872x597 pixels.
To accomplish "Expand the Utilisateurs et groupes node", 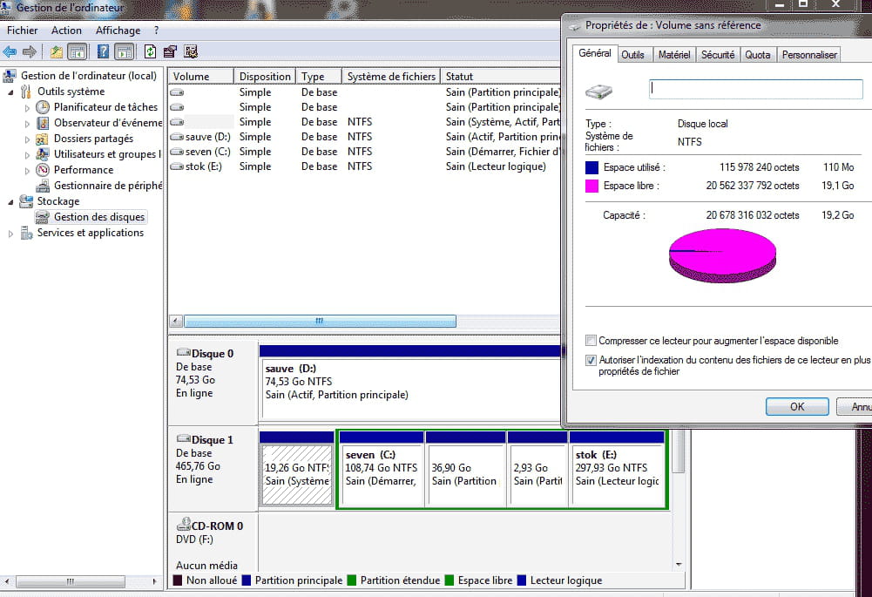I will click(x=27, y=154).
